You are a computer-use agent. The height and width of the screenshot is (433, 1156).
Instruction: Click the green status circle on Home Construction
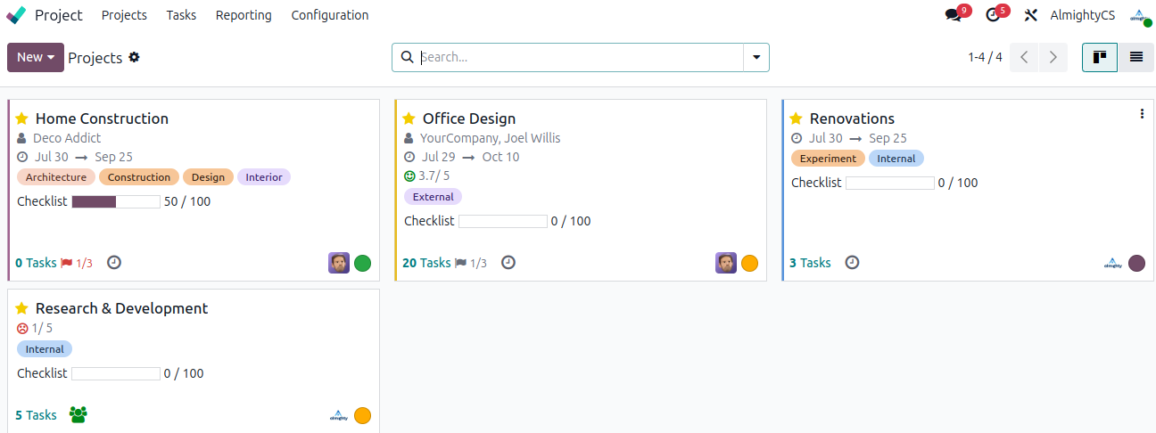click(362, 263)
